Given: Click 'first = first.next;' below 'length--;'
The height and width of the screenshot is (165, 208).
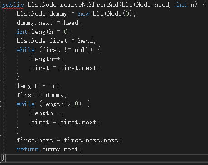Looking at the screenshot, I should (65, 122).
